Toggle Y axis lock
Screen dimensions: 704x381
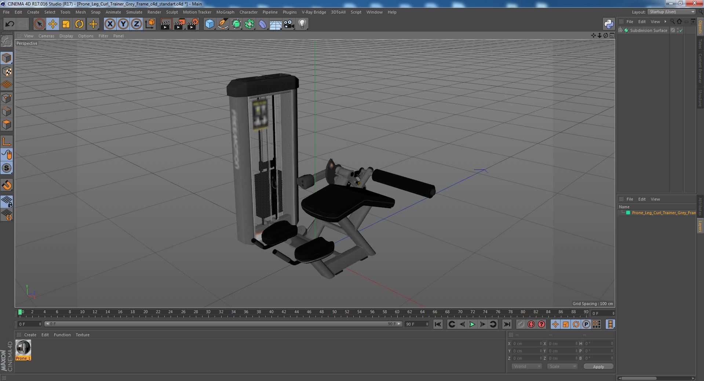[123, 24]
